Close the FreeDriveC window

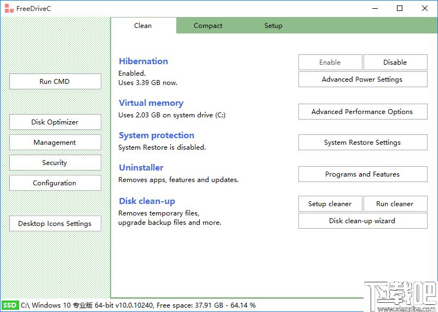click(425, 8)
